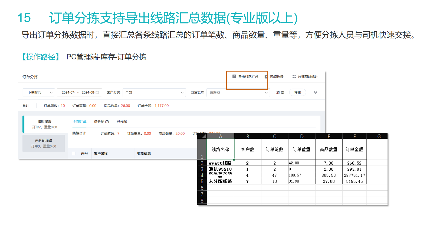The width and height of the screenshot is (433, 243).
Task: Select spreadsheet column E header
Action: coord(329,136)
